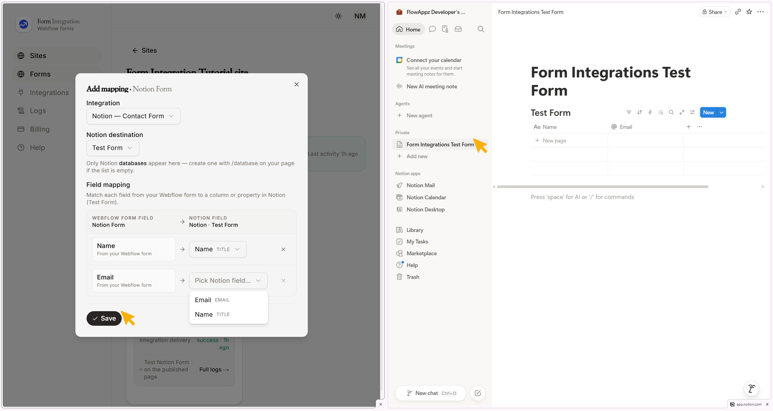The image size is (773, 411).
Task: Start a New AI meeting note
Action: 440,86
